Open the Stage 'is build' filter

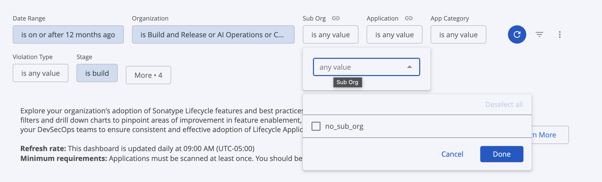pyautogui.click(x=97, y=73)
